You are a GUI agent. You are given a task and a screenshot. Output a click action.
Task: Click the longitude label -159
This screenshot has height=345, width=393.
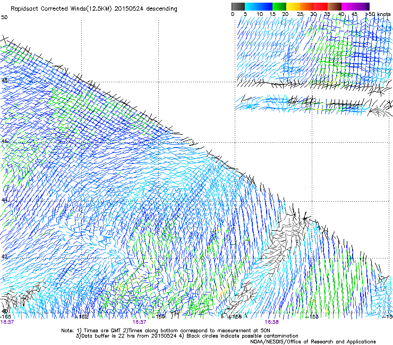(x=159, y=316)
